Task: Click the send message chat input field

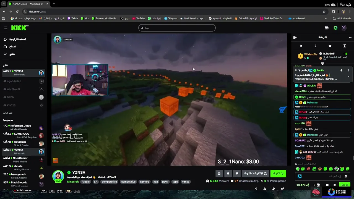Action: [322, 176]
